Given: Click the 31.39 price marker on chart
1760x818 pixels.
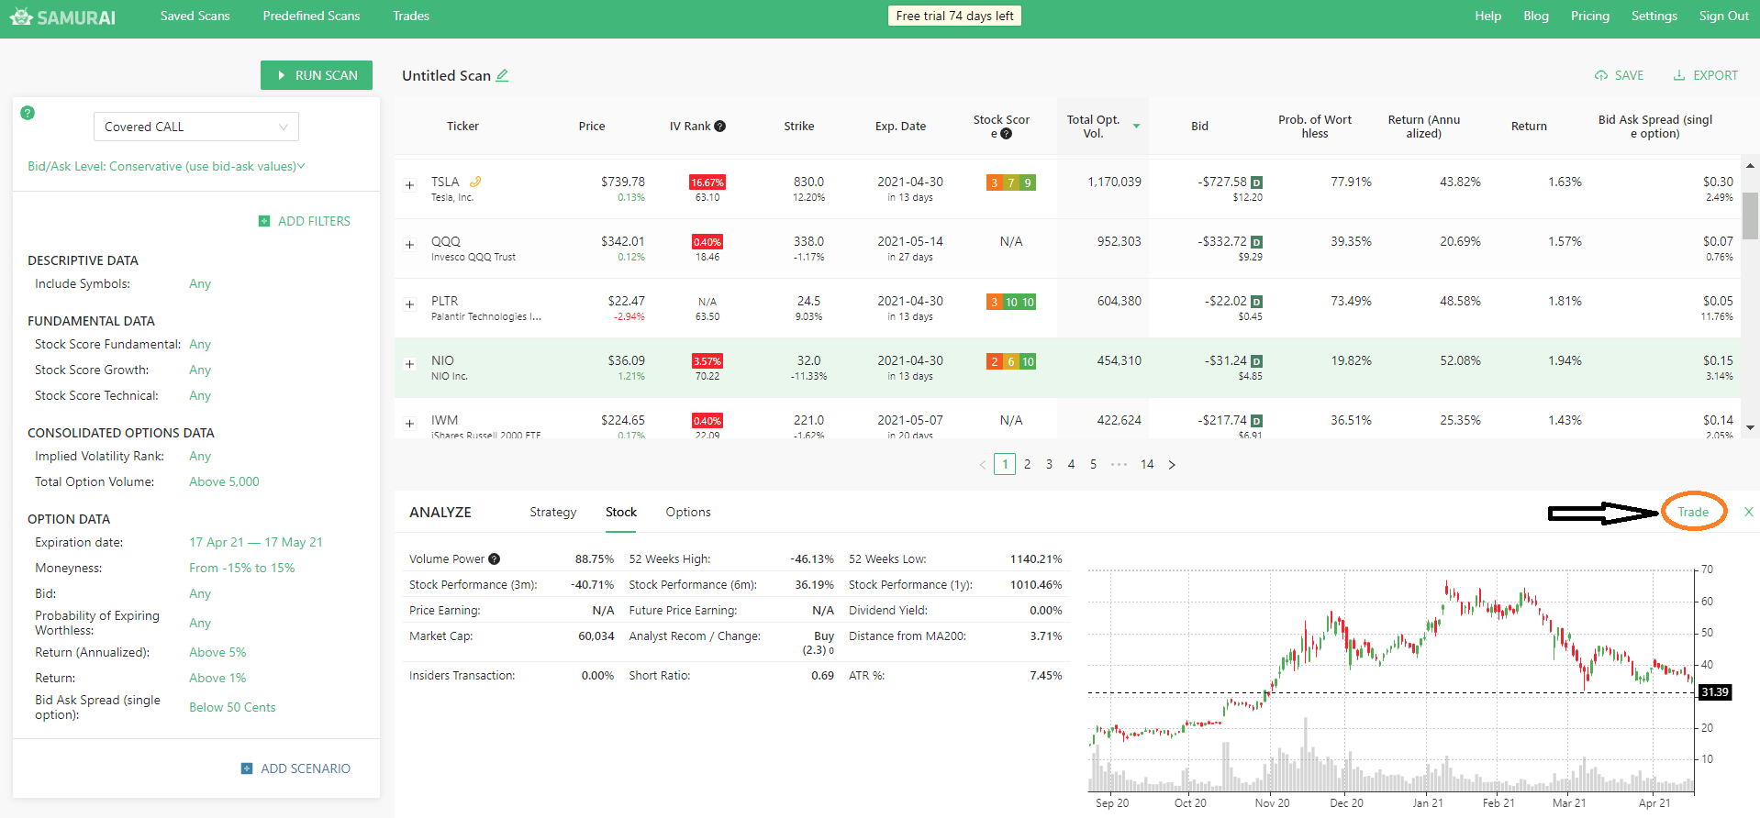Looking at the screenshot, I should 1714,692.
